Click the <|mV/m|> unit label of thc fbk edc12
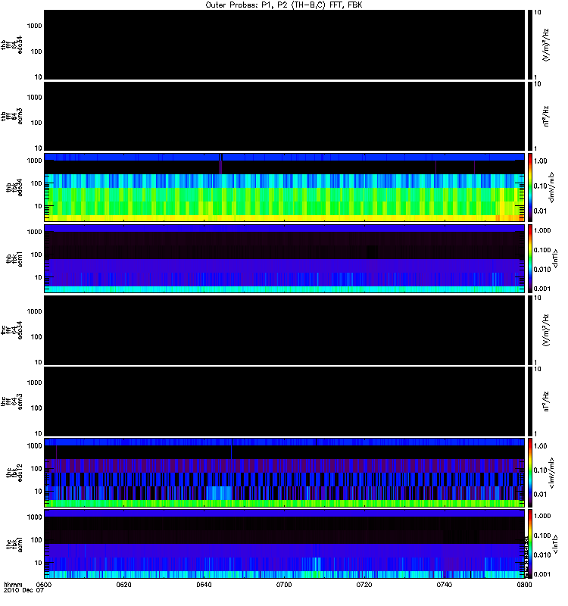568x606 pixels. point(552,473)
